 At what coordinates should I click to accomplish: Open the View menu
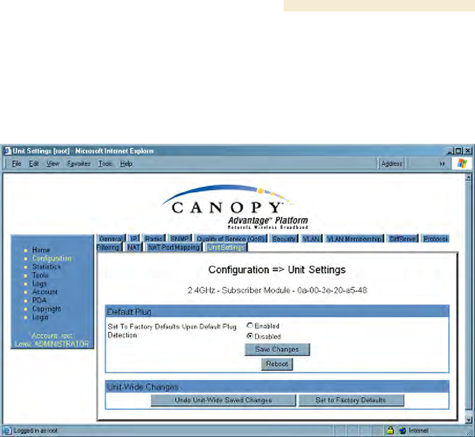(53, 164)
